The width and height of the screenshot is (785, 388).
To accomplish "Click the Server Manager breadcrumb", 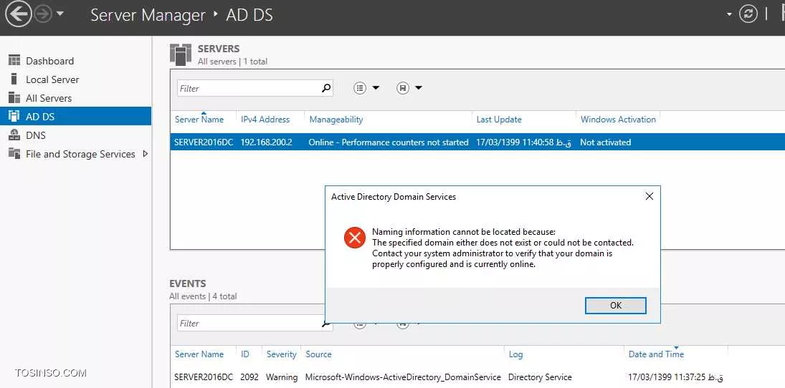I will coord(148,15).
